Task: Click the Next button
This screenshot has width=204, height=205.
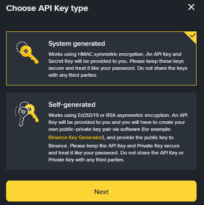Action: [101, 191]
